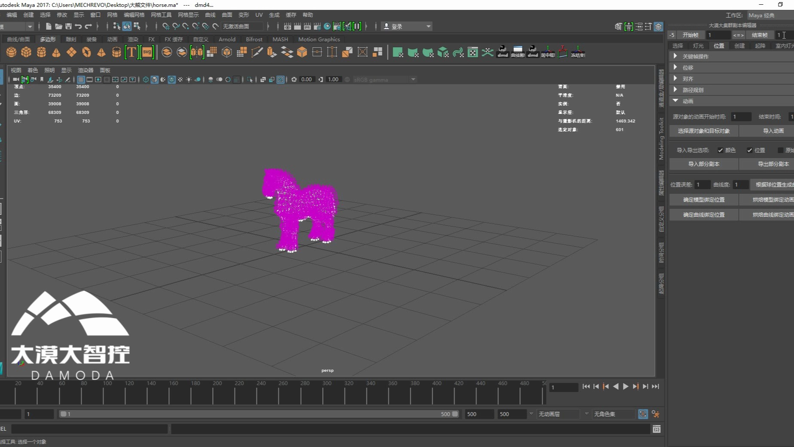The image size is (794, 447).
Task: Open the 网格工具 menu in the menu bar
Action: coord(161,15)
